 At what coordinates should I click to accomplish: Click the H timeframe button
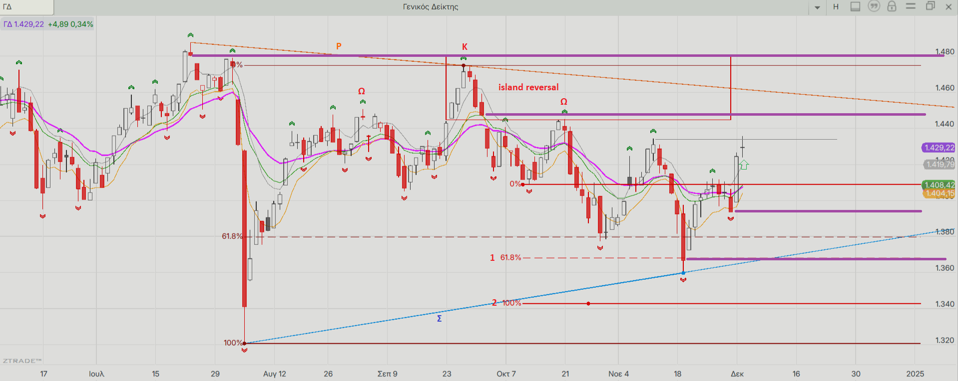(x=836, y=7)
